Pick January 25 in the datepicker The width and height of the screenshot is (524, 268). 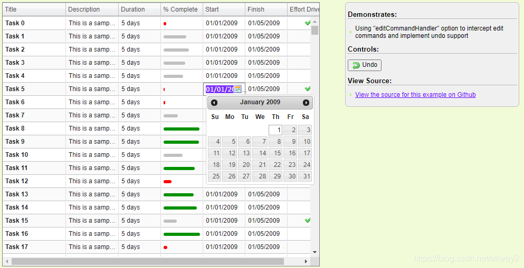tap(215, 176)
